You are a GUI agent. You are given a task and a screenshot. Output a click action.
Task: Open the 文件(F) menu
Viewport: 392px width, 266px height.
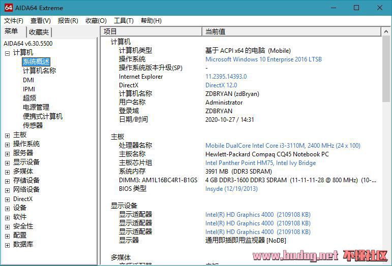14,21
